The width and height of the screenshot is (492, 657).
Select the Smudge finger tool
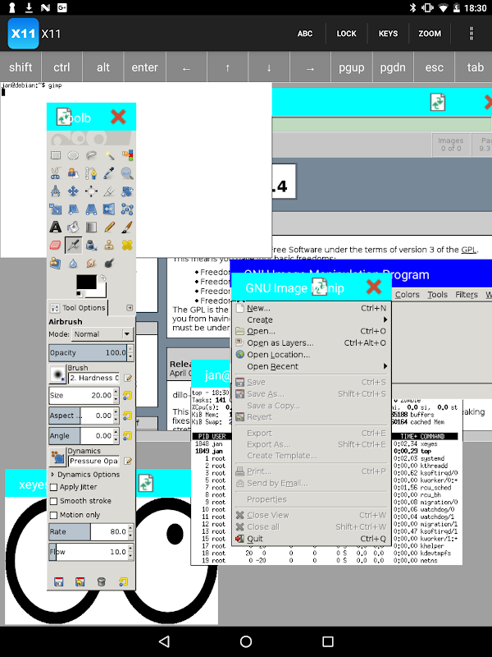click(91, 263)
